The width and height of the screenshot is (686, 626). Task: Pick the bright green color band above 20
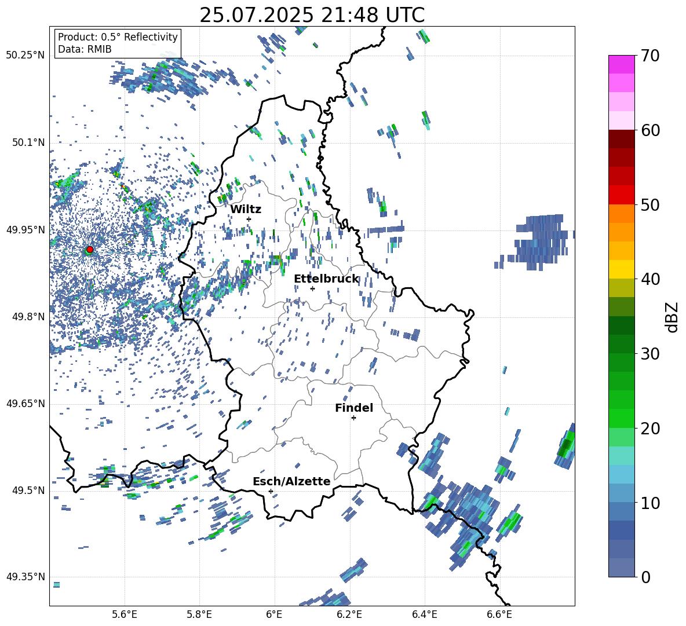point(621,419)
